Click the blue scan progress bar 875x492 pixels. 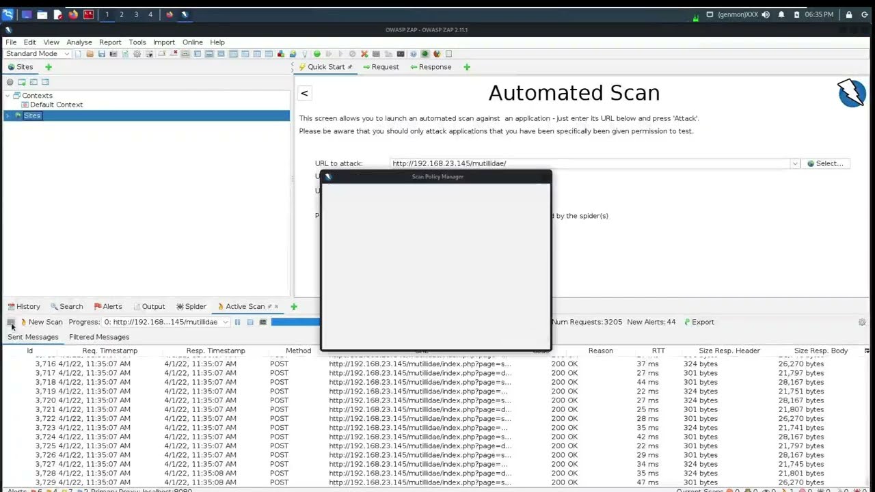coord(295,322)
